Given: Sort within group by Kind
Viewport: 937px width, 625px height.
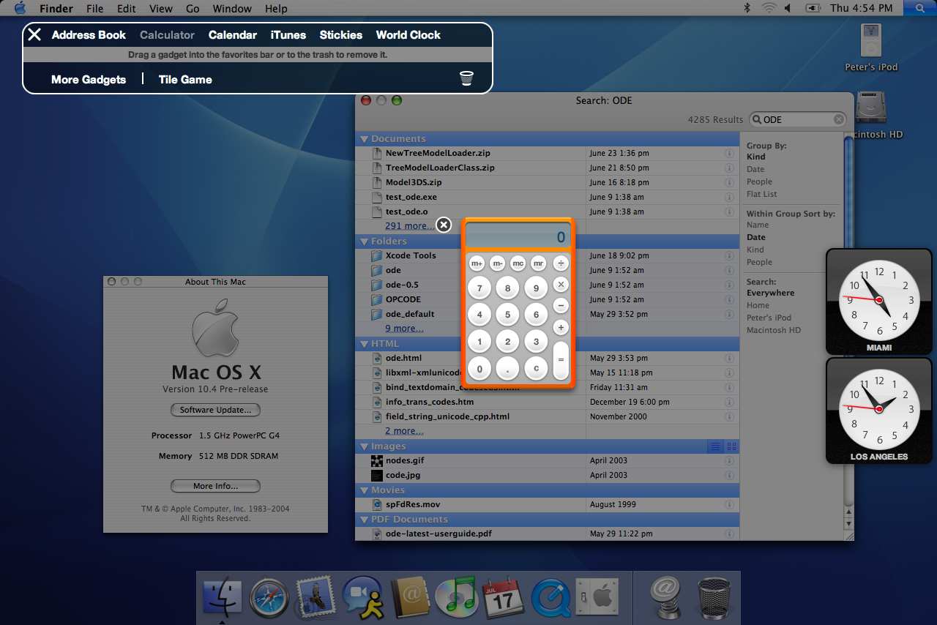Looking at the screenshot, I should point(755,250).
